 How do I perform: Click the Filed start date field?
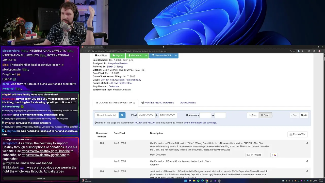pos(146,115)
